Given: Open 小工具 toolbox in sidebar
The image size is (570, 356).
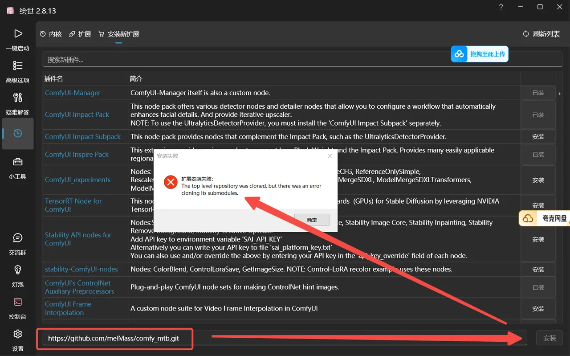Looking at the screenshot, I should (x=18, y=162).
